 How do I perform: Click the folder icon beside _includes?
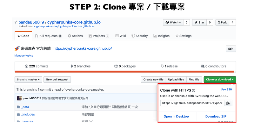19,115
